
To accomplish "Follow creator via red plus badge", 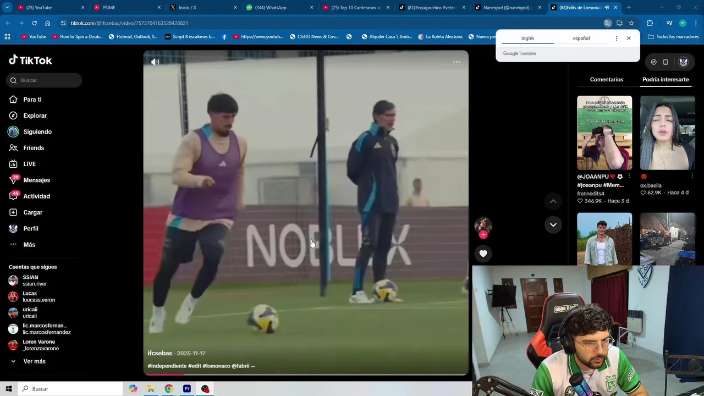I will 483,235.
